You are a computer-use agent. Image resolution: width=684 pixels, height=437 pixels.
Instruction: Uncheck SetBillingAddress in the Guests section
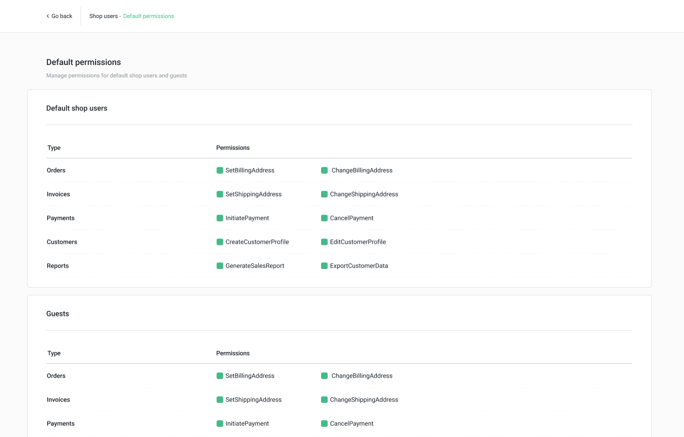pyautogui.click(x=220, y=376)
